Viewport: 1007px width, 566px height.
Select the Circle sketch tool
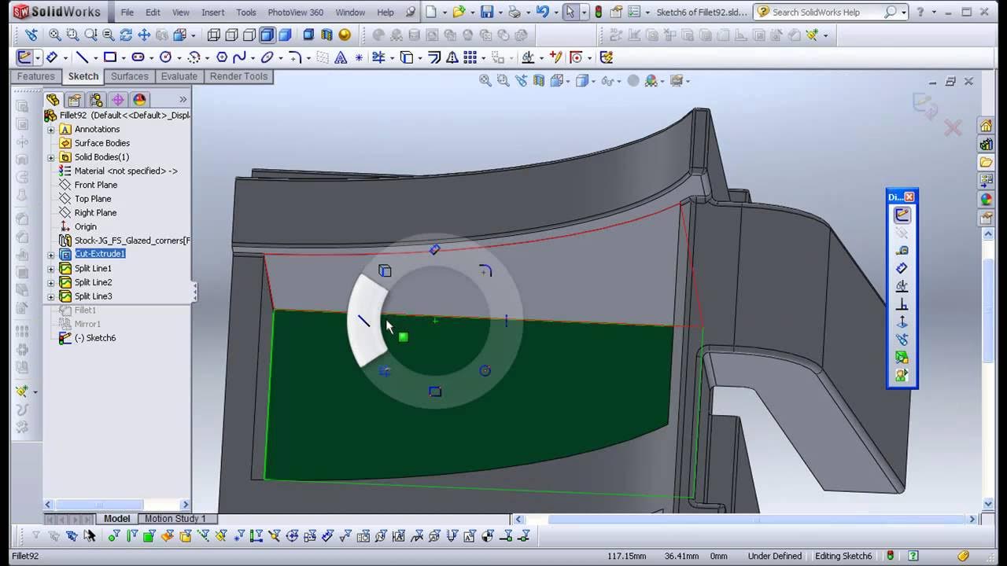(165, 57)
